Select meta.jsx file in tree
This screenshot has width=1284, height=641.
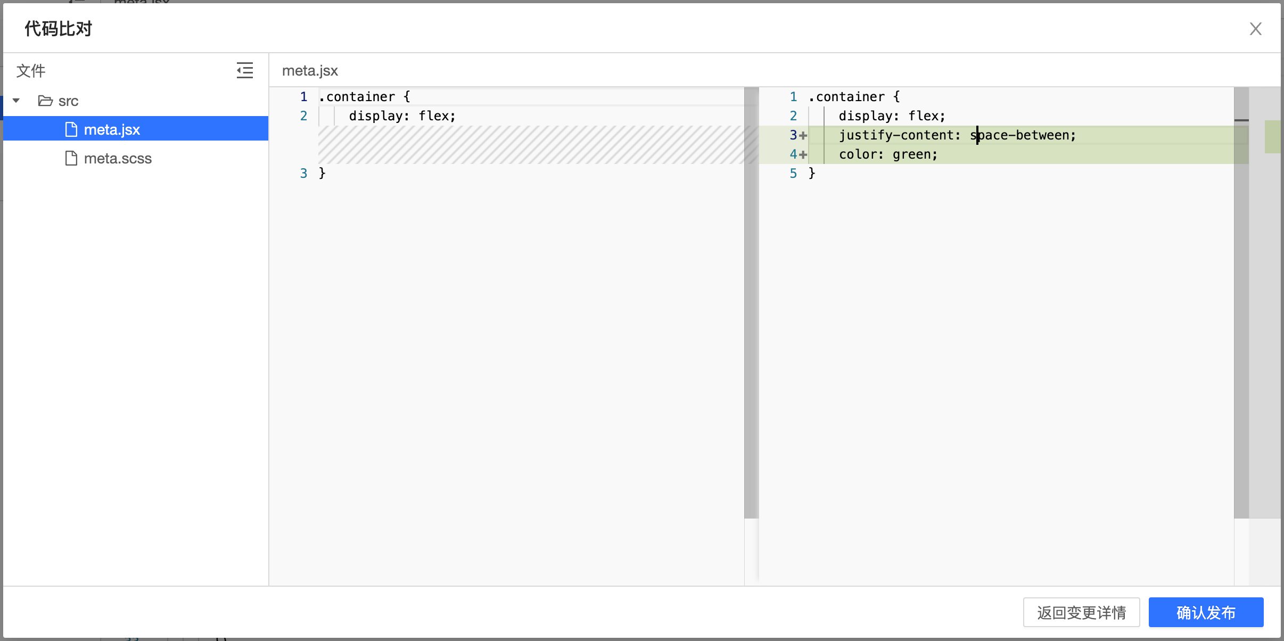tap(112, 129)
